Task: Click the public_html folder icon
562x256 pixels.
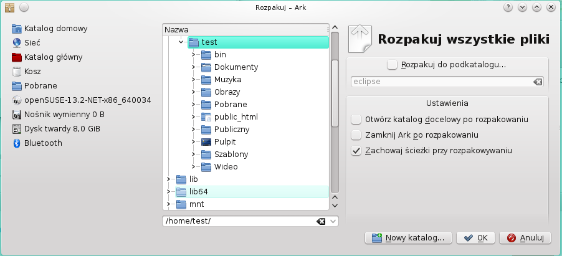Action: [x=206, y=117]
